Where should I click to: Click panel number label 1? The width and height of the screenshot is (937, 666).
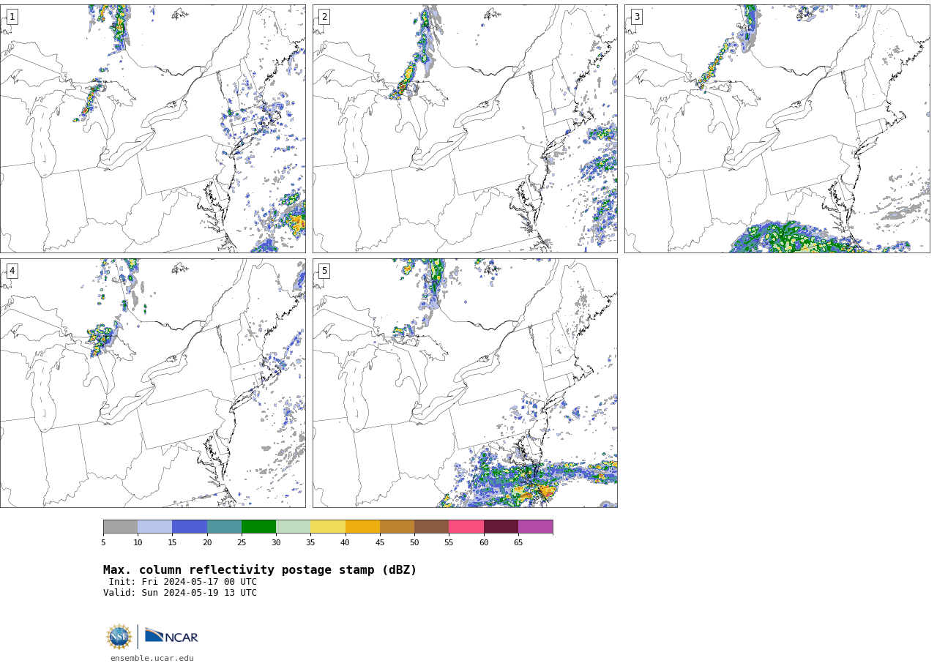tap(12, 17)
